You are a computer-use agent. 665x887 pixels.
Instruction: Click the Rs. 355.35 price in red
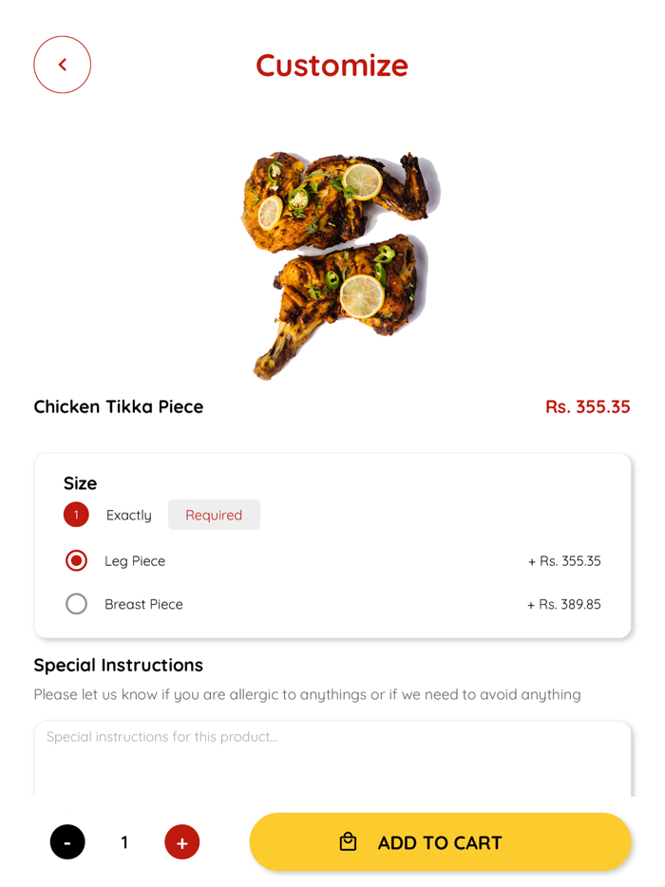588,406
